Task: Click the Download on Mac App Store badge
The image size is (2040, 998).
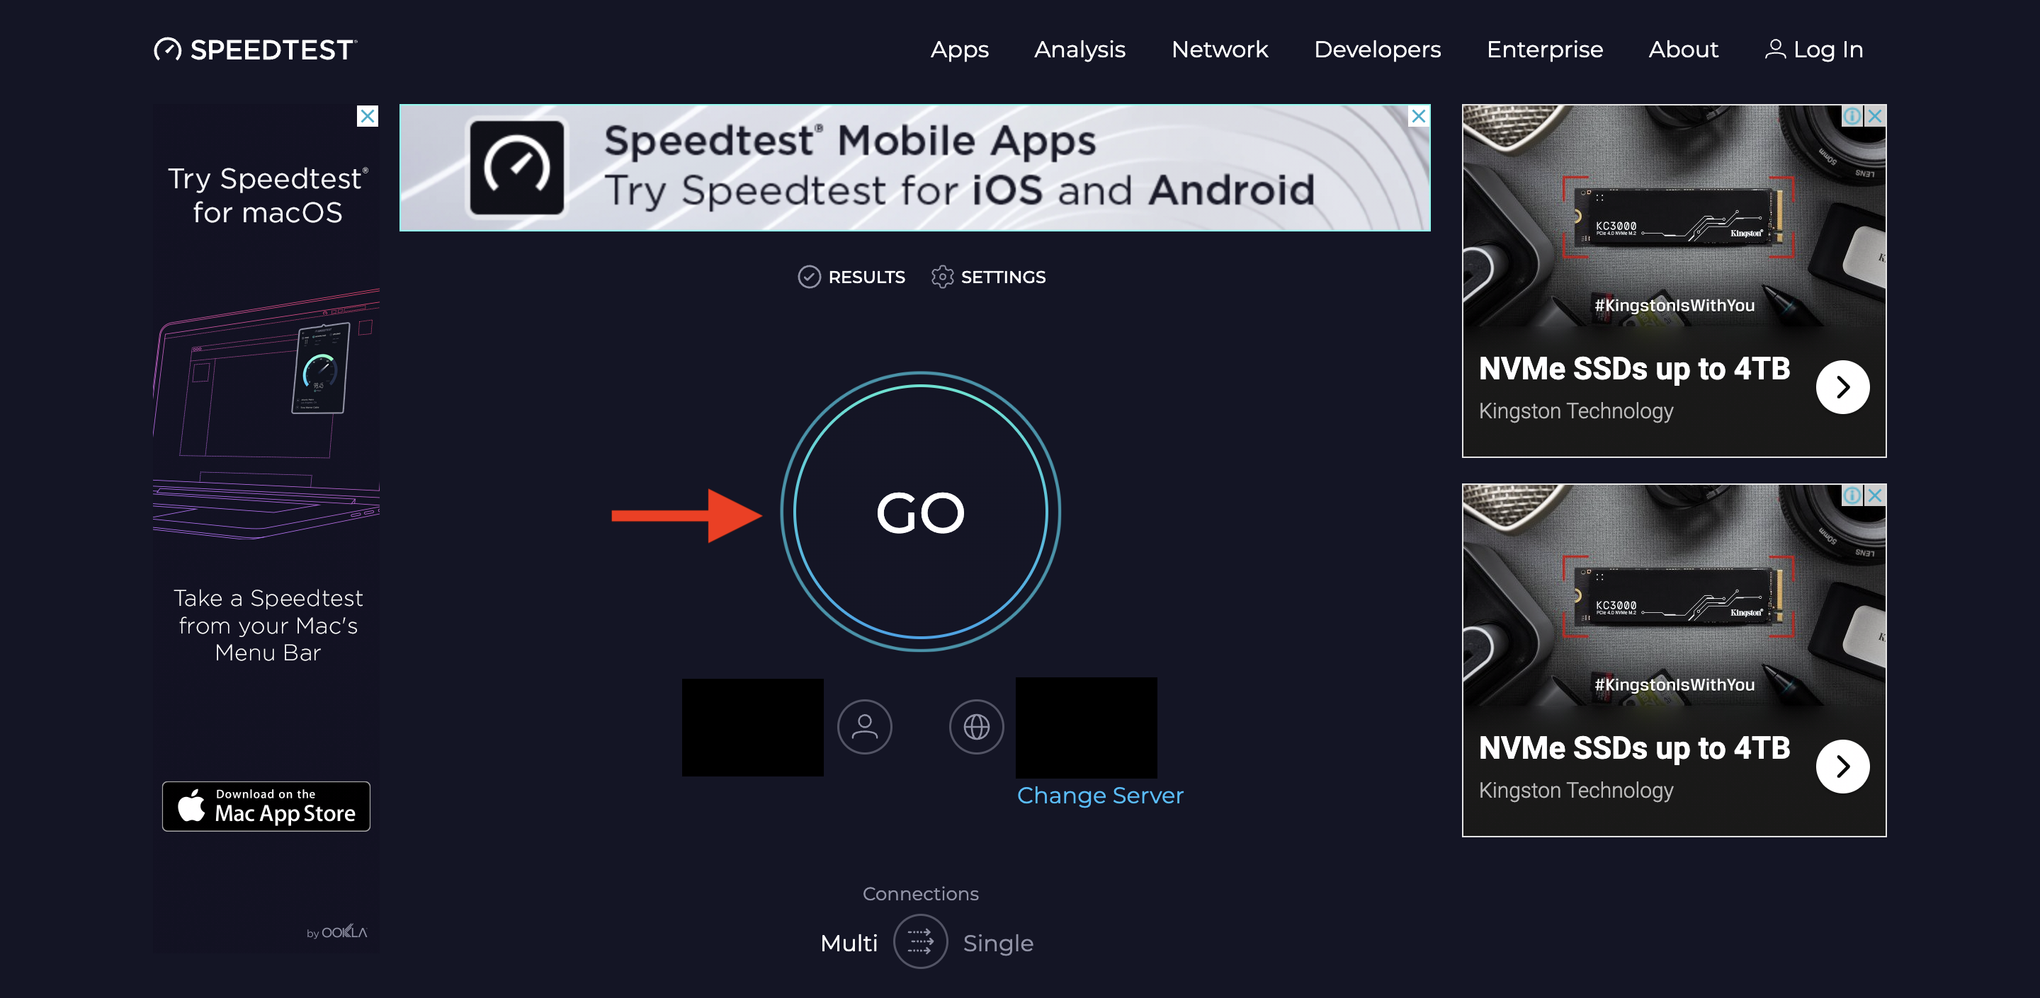Action: click(266, 805)
